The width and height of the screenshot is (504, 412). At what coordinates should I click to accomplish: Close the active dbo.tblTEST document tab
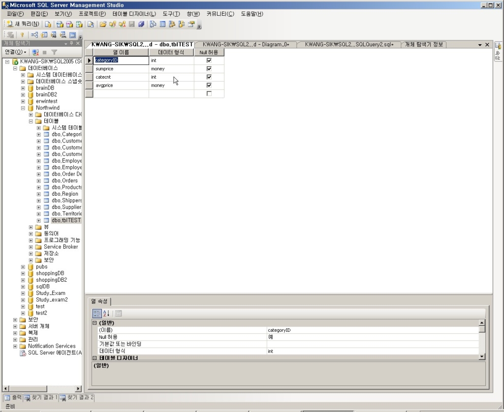[487, 45]
